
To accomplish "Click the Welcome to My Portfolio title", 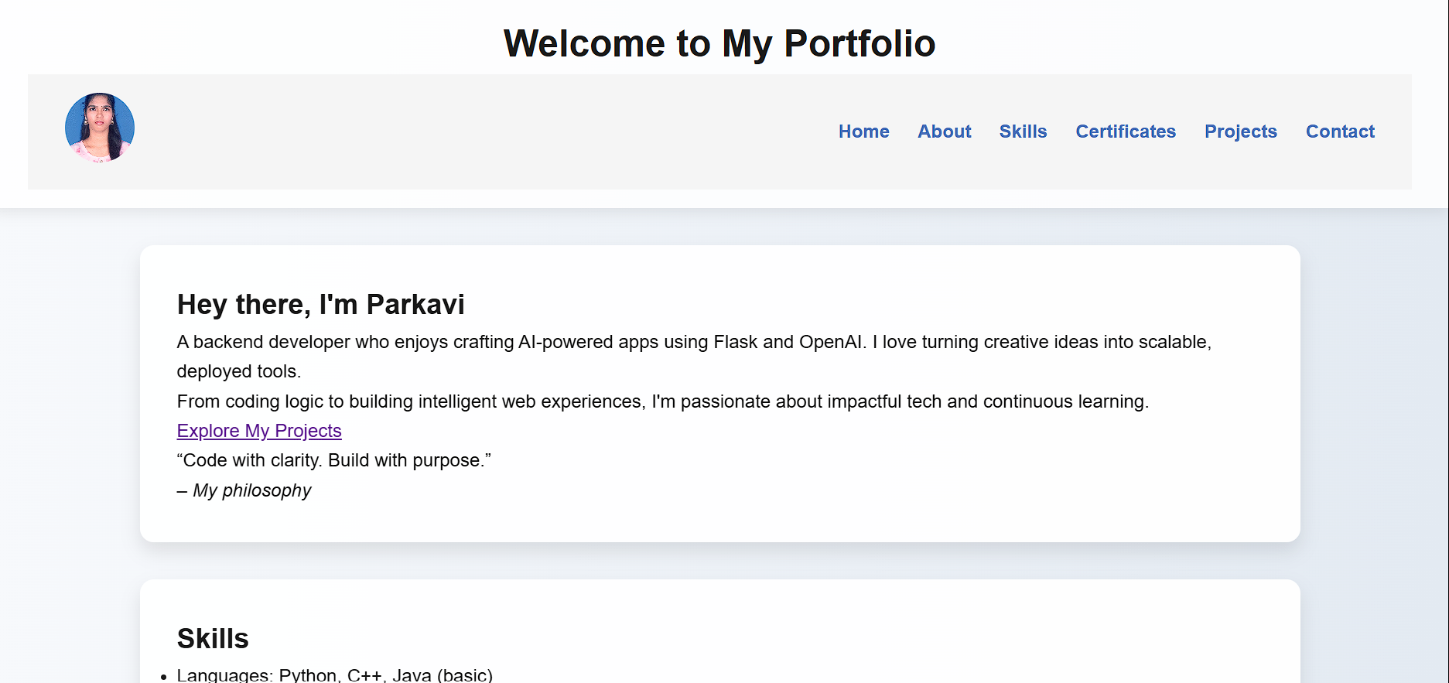I will point(719,43).
